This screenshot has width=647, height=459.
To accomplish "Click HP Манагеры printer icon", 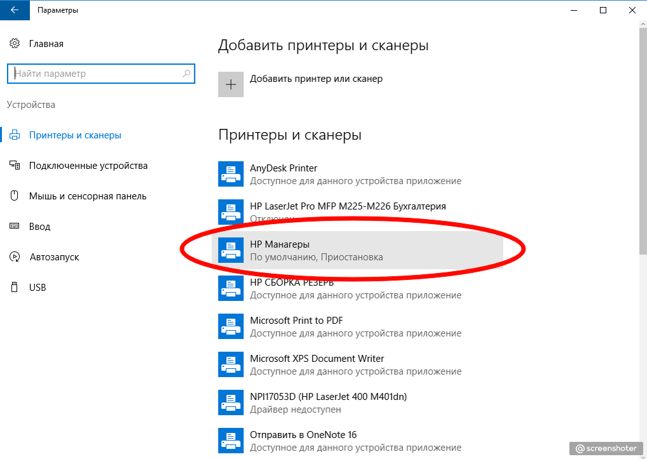I will point(231,250).
